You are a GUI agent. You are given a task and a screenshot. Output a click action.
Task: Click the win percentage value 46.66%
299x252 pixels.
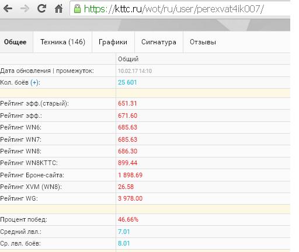point(128,219)
